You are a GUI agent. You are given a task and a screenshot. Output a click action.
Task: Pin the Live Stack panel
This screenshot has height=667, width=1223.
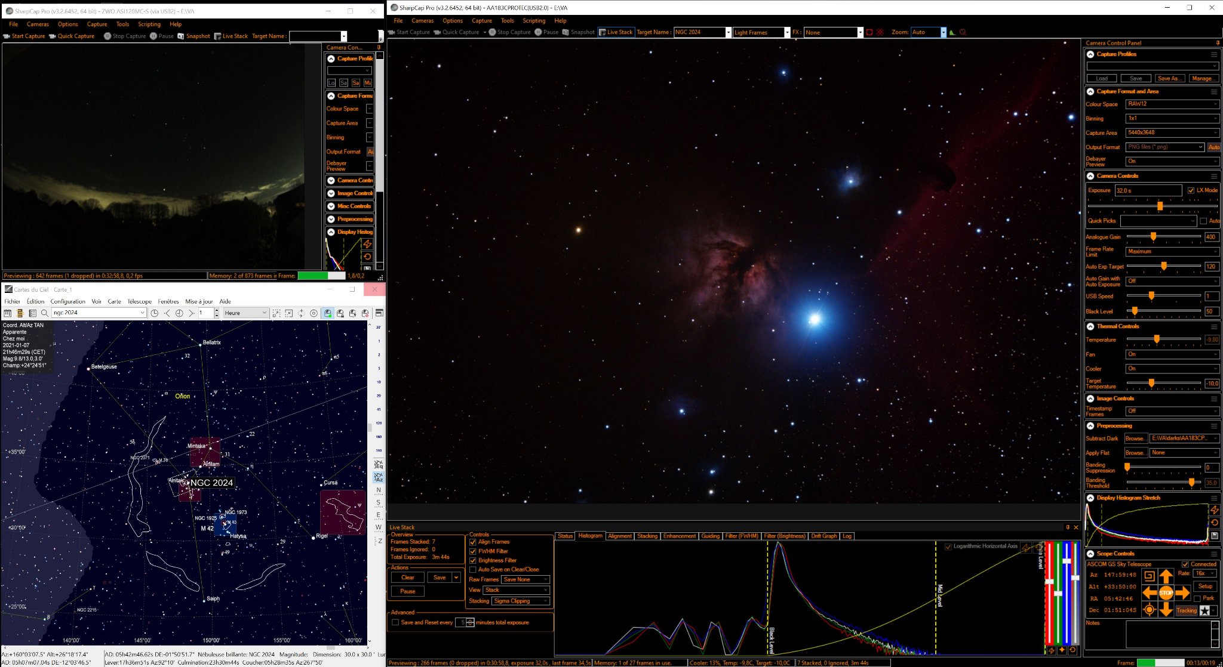(1068, 527)
